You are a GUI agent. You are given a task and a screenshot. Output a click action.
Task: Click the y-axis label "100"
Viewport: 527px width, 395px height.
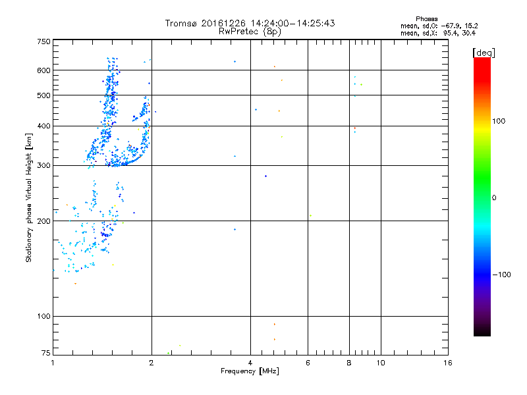pyautogui.click(x=43, y=316)
